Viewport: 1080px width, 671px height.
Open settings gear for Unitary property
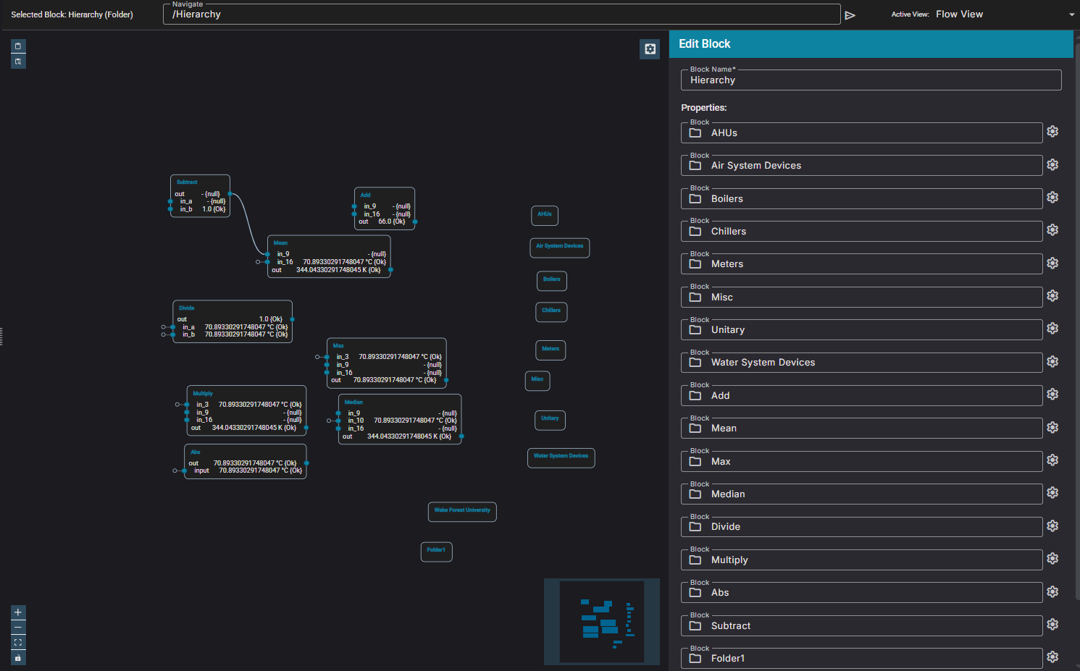(1052, 329)
